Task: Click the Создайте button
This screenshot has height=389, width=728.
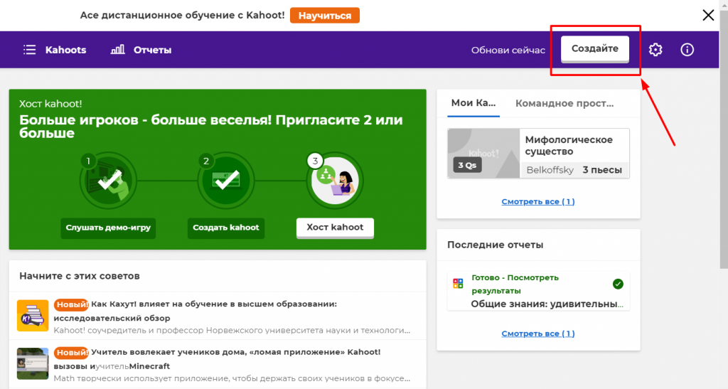Action: [x=595, y=49]
